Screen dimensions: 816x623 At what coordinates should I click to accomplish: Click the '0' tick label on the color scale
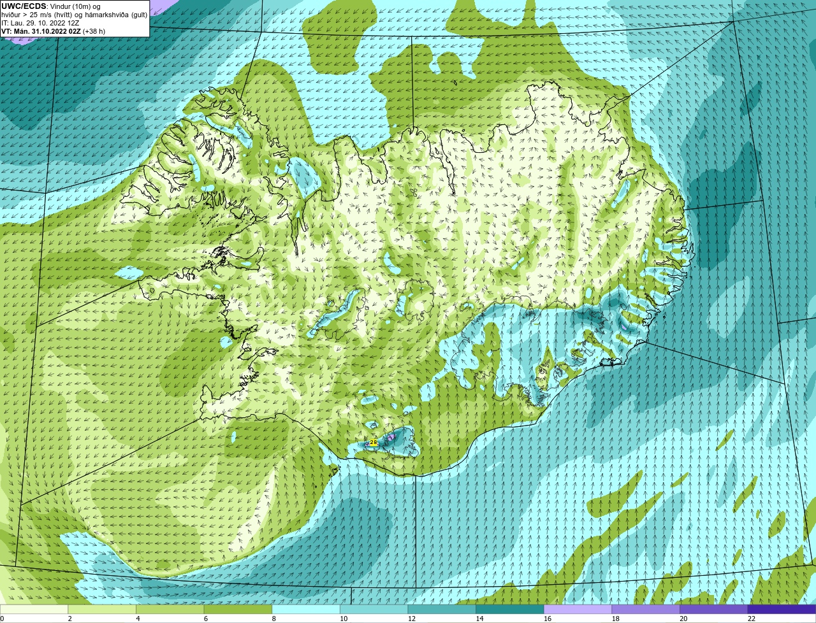[2, 619]
